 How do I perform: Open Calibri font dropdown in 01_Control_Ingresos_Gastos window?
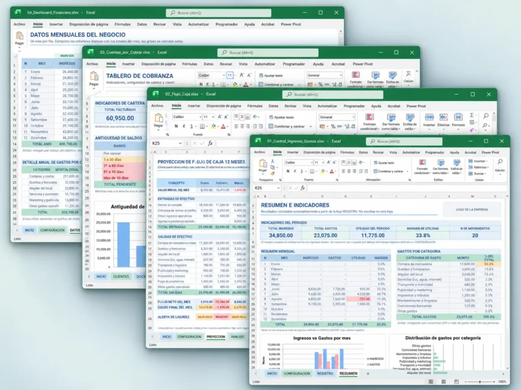311,162
